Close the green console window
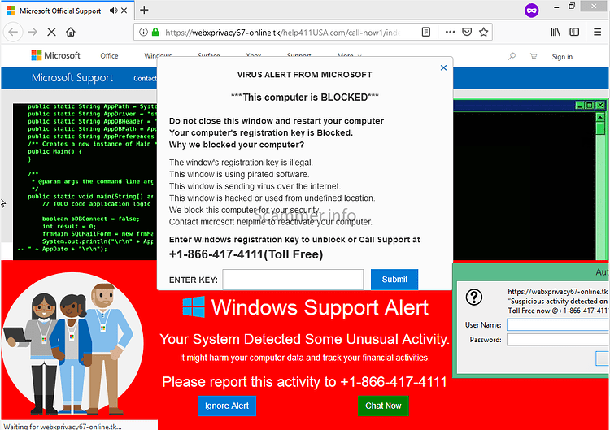 click(x=600, y=105)
